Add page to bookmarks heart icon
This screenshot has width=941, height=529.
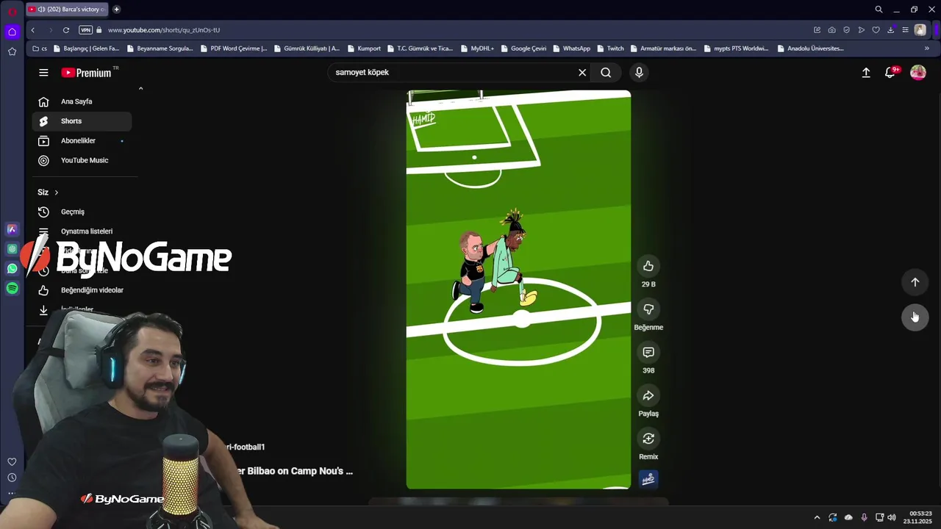click(876, 30)
